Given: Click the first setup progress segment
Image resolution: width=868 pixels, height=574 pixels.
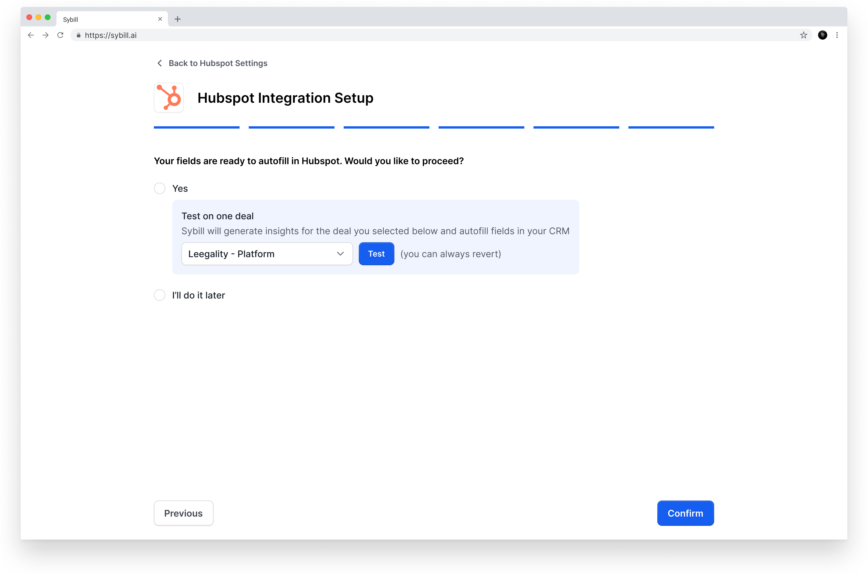Looking at the screenshot, I should click(x=197, y=127).
